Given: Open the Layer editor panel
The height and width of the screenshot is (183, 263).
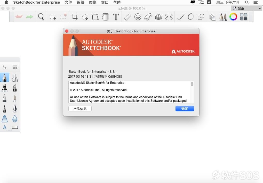Looking at the screenshot, I should 212,17.
